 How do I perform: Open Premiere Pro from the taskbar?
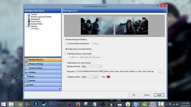[70, 104]
